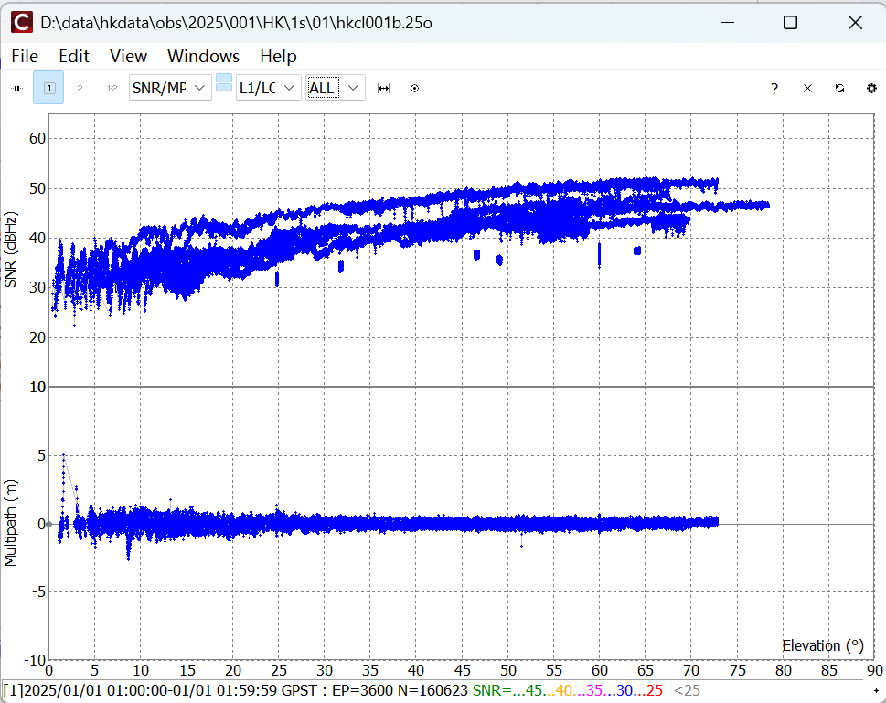Click the gray <25 SNR legend value

(x=687, y=690)
